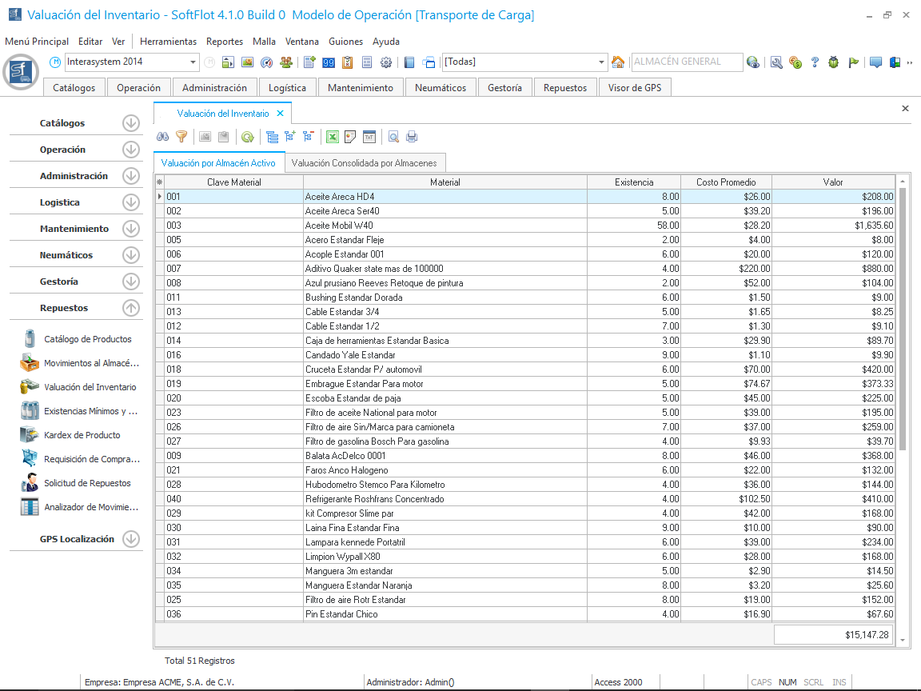Click the green refresh icon
The image size is (921, 691).
tap(248, 137)
